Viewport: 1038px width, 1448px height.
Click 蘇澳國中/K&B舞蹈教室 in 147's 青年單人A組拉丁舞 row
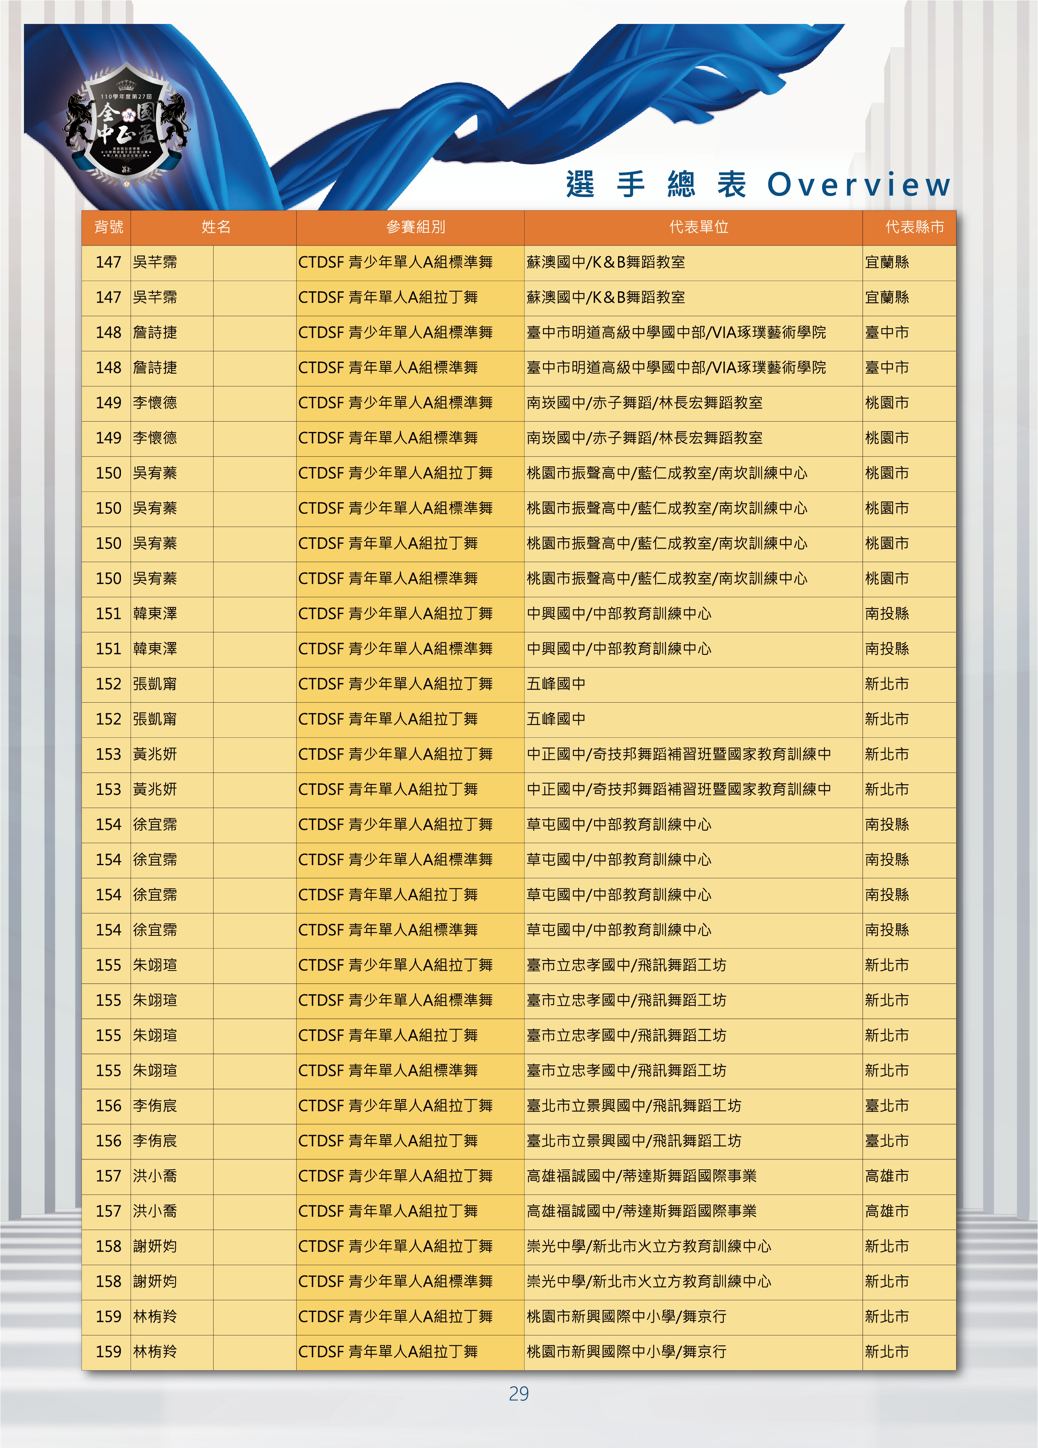[606, 297]
